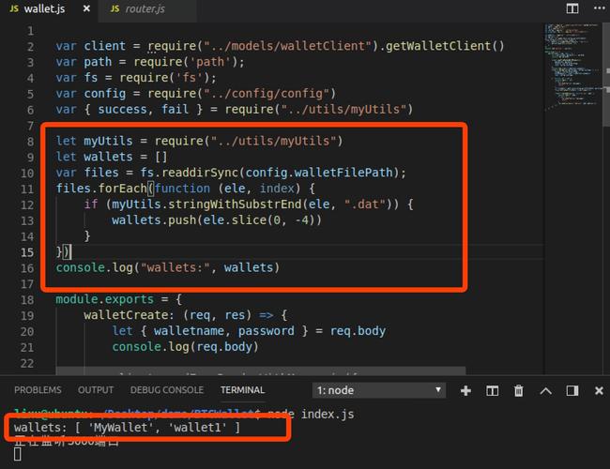Open the PROBLEMS panel tab
Screen dimensions: 610x469
(x=38, y=390)
